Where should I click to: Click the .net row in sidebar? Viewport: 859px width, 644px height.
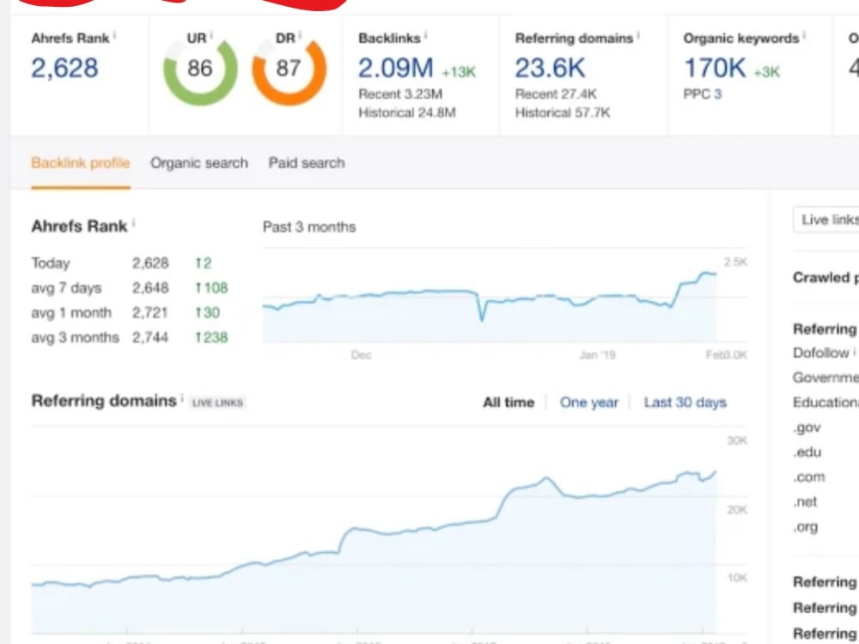click(x=805, y=501)
